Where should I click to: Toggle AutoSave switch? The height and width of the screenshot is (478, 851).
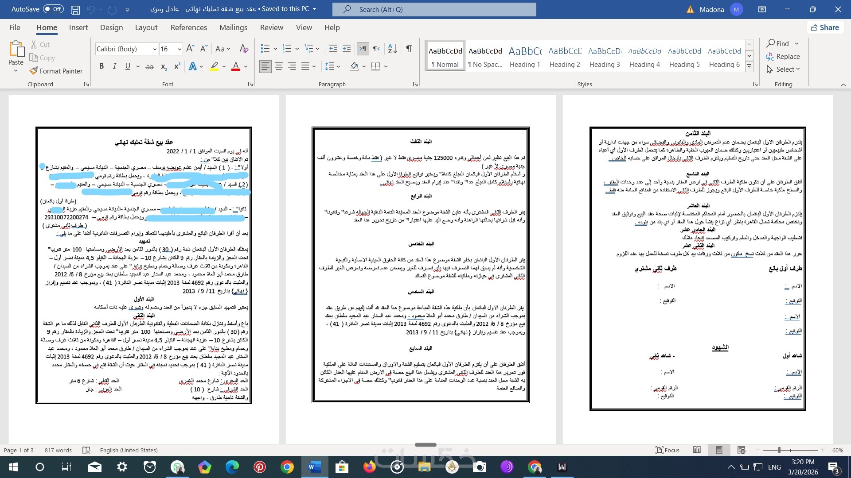(x=53, y=9)
